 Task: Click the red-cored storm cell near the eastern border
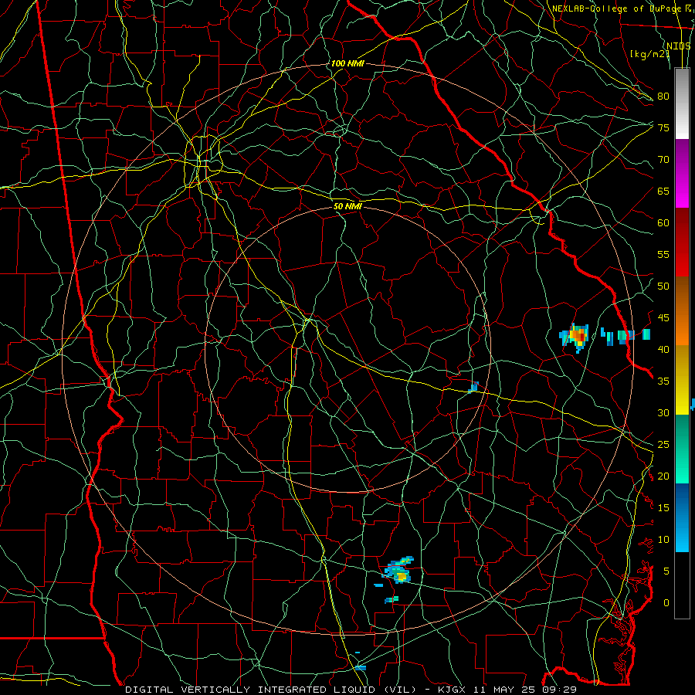coord(575,337)
